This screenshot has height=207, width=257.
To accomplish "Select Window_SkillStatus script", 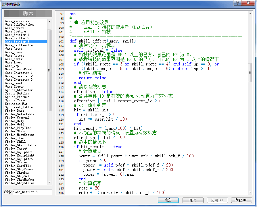I will [20, 145].
